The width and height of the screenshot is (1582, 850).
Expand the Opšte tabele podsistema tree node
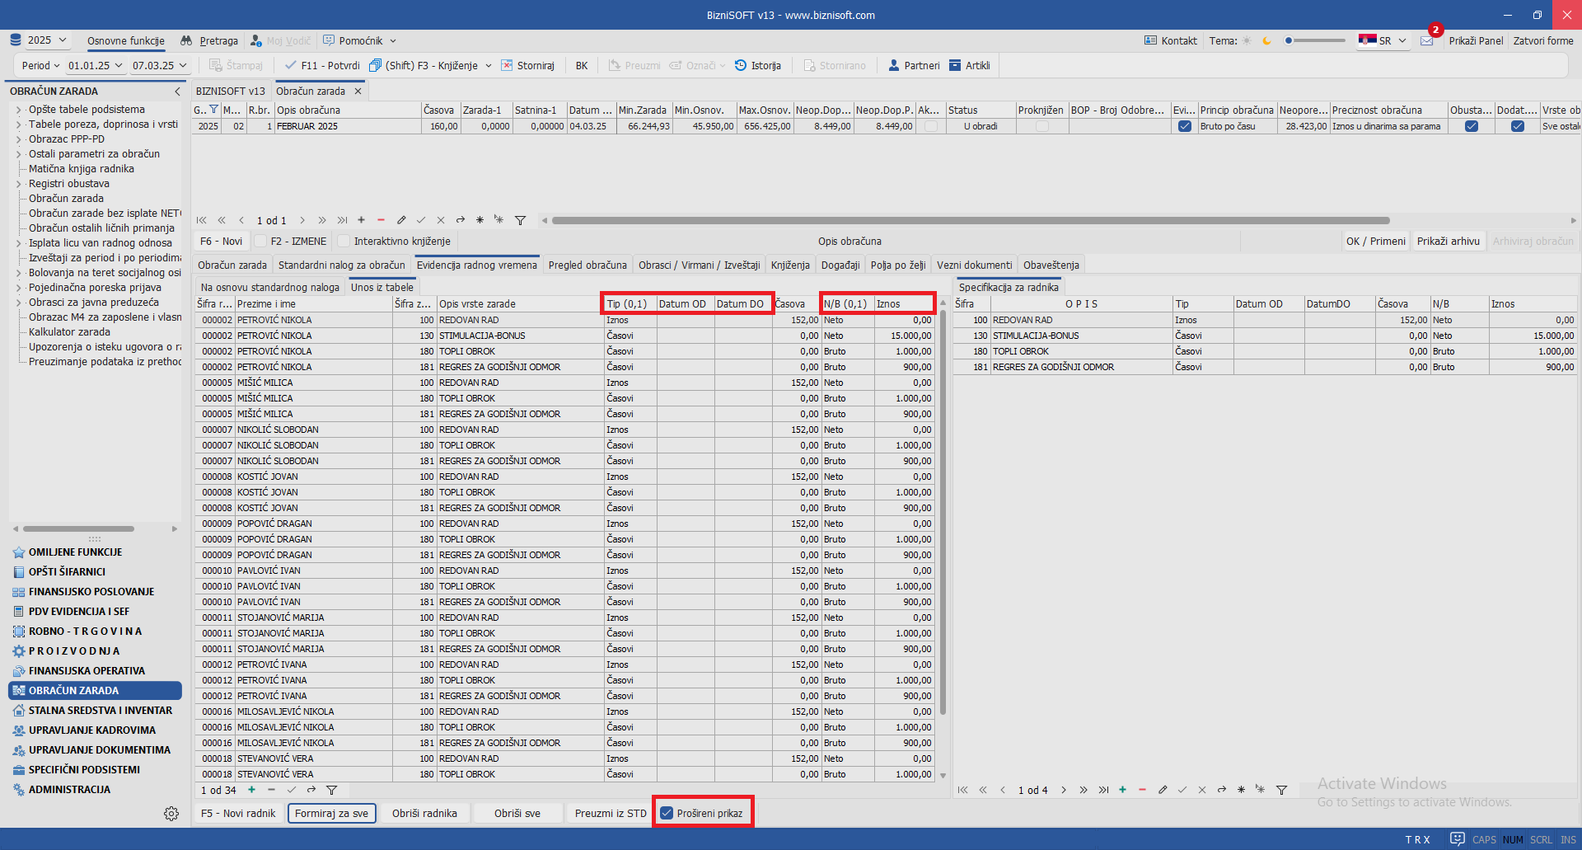tap(18, 110)
